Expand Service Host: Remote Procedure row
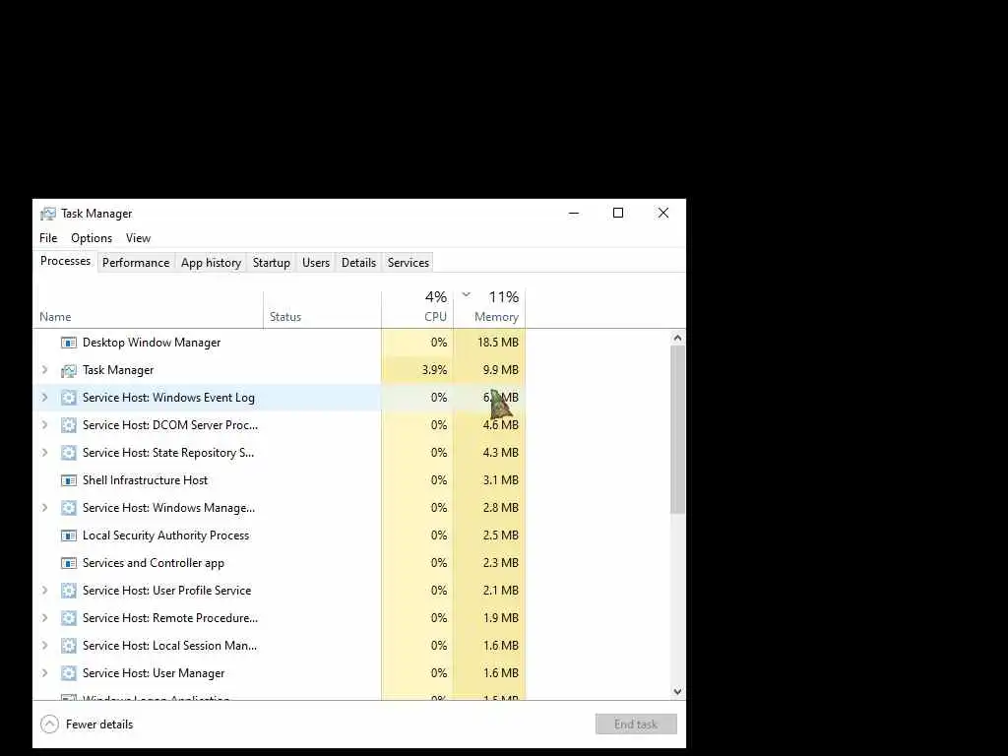 44,618
